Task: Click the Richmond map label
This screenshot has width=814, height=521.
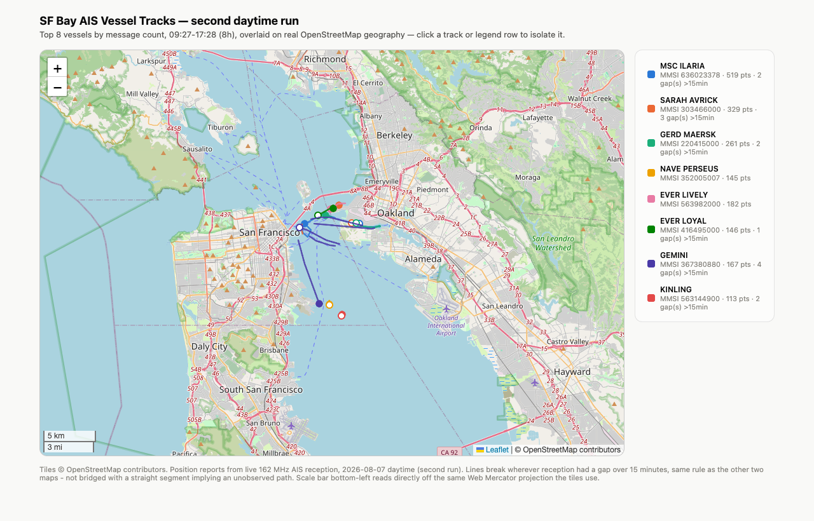Action: click(x=325, y=59)
